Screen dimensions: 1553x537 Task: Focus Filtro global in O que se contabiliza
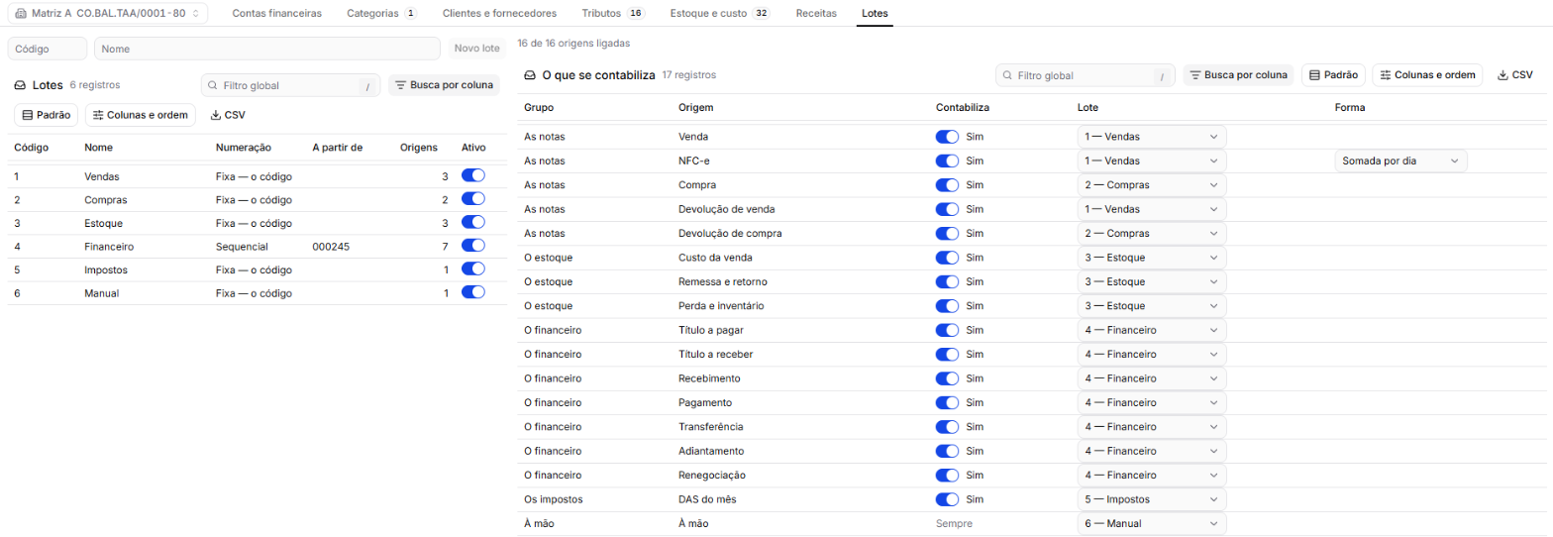(x=1086, y=75)
